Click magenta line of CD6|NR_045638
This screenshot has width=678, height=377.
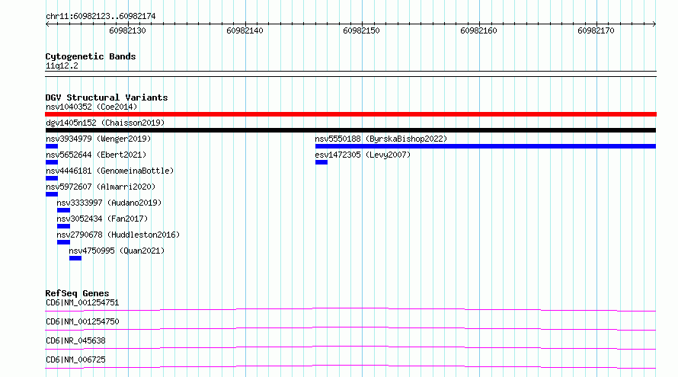pos(350,347)
